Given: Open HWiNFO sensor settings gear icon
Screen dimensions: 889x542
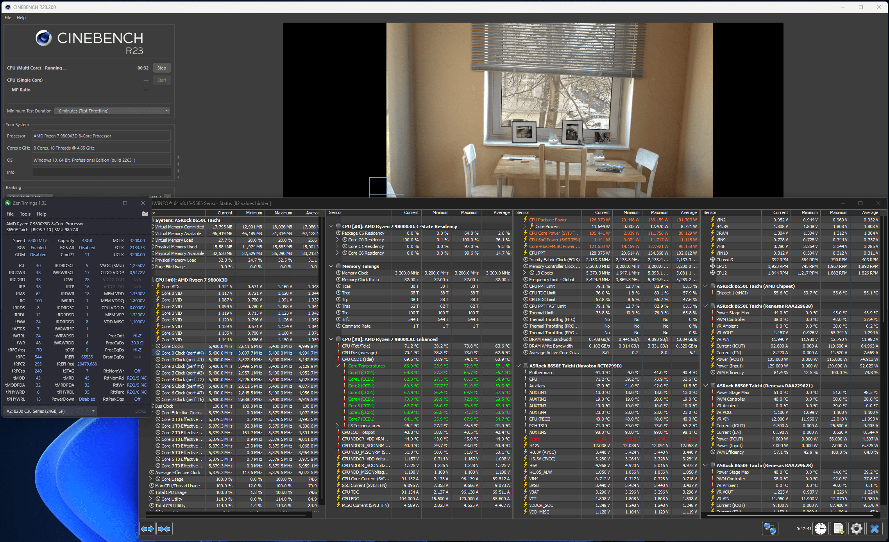Looking at the screenshot, I should [856, 529].
